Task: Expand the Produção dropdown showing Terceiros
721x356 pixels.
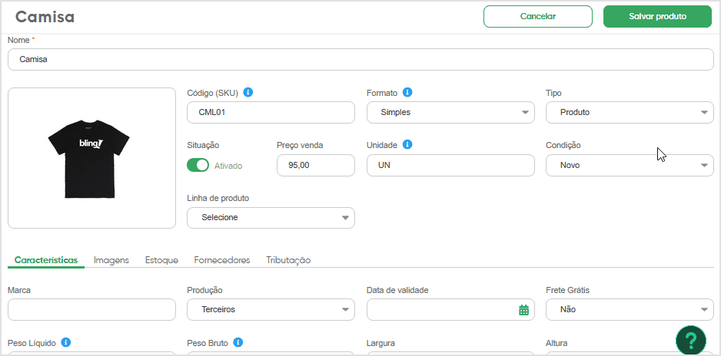Action: [271, 310]
